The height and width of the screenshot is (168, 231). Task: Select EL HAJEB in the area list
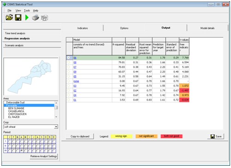(14, 117)
